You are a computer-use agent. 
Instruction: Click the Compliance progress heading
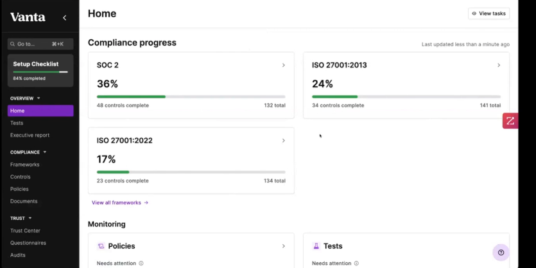[x=132, y=43]
